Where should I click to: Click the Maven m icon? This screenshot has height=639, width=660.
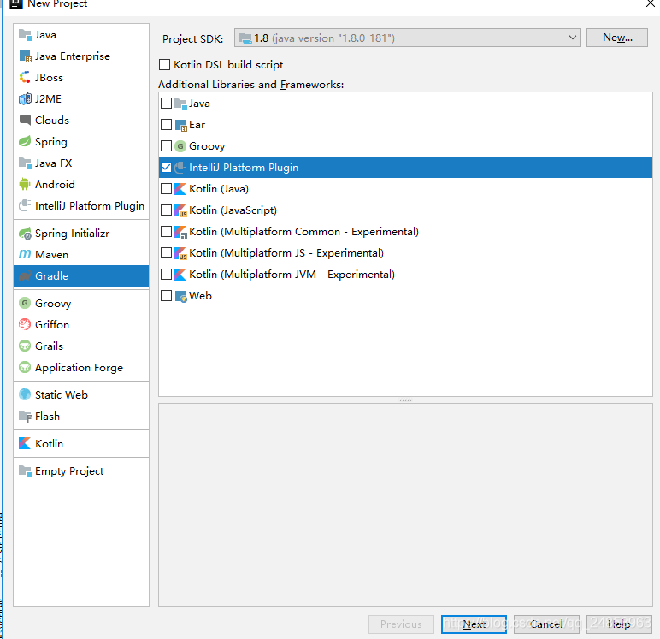coord(26,254)
